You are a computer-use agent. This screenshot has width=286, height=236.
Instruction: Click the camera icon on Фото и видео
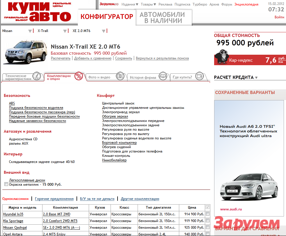[x=120, y=77]
